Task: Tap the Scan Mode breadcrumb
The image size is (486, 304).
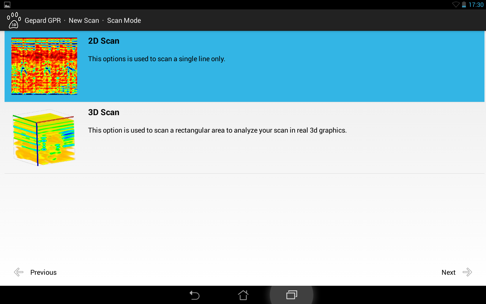Action: coord(124,21)
